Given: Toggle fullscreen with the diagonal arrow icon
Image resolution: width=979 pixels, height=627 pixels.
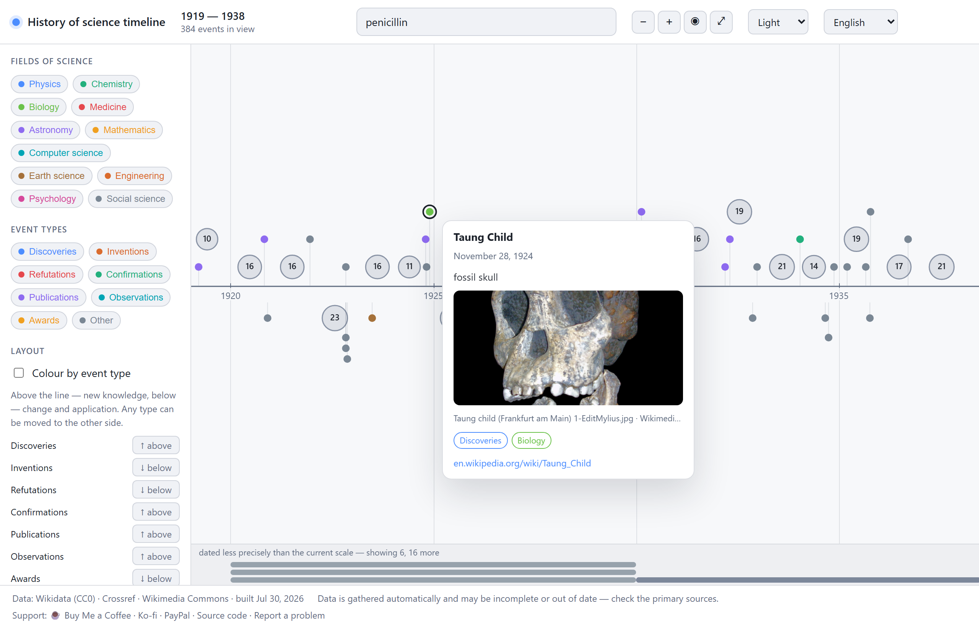Looking at the screenshot, I should point(721,22).
